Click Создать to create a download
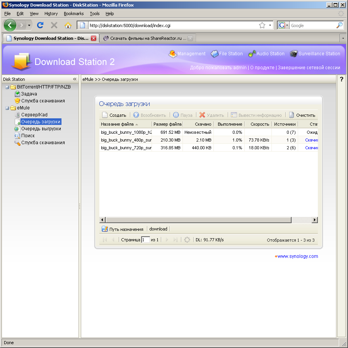The height and width of the screenshot is (348, 348). (114, 115)
